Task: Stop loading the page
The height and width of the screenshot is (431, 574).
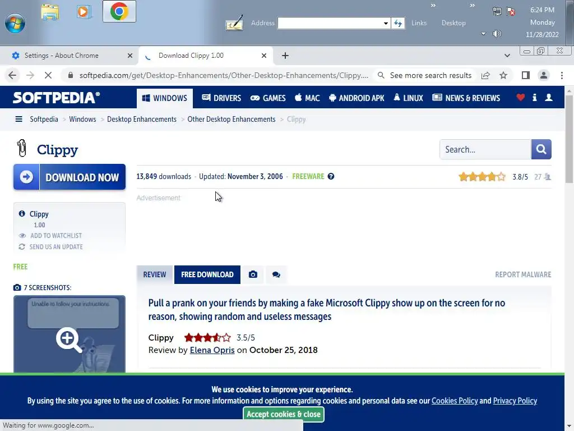Action: [x=48, y=75]
